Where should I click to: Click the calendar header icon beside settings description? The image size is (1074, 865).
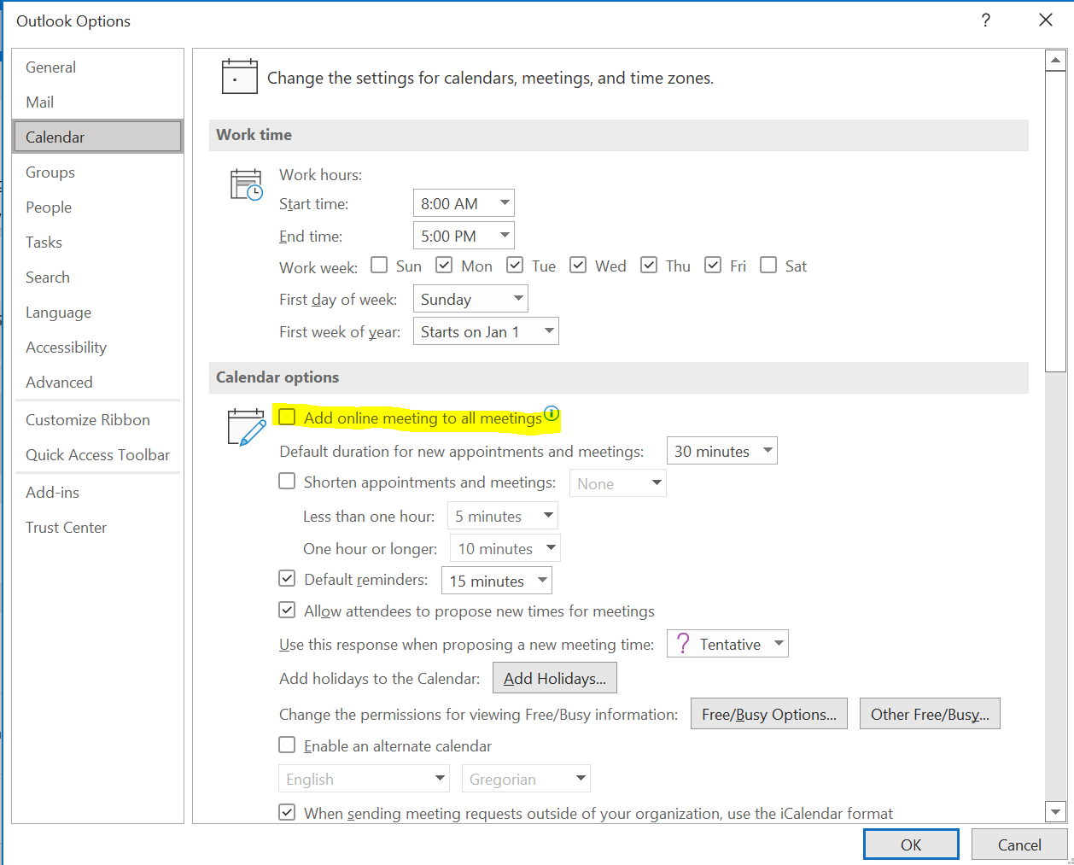239,76
